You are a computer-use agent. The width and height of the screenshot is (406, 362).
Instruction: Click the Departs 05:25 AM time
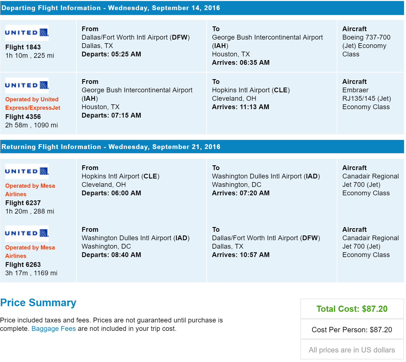coord(111,54)
